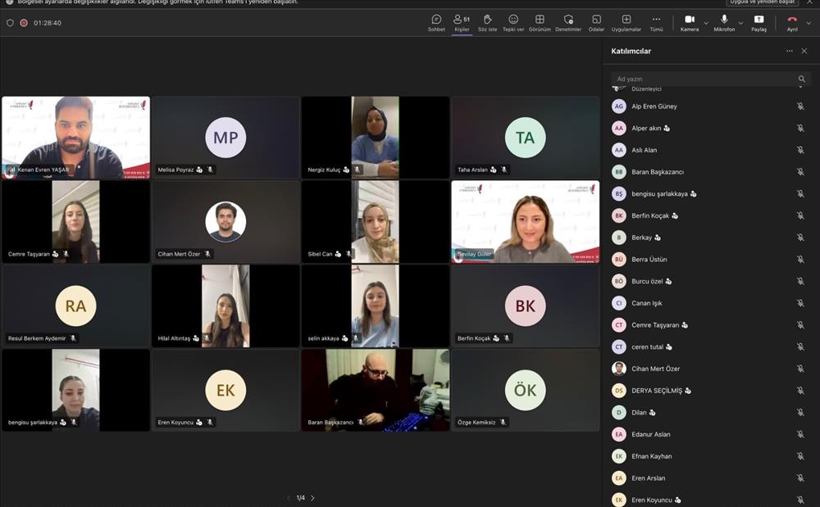Toggle the Kamera on or off
This screenshot has height=507, width=820.
(690, 22)
